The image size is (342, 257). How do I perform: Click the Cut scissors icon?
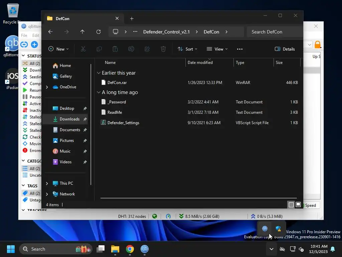click(83, 49)
